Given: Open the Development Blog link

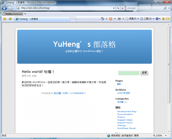Looking at the screenshot, I should point(127,111).
